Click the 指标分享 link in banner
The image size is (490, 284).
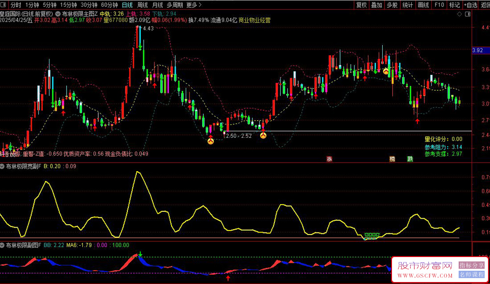click(x=471, y=265)
